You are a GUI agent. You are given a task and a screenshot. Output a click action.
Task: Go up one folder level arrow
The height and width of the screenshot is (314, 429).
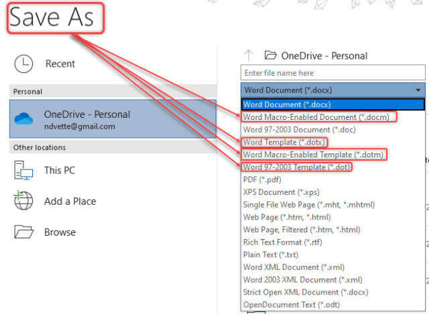[249, 55]
